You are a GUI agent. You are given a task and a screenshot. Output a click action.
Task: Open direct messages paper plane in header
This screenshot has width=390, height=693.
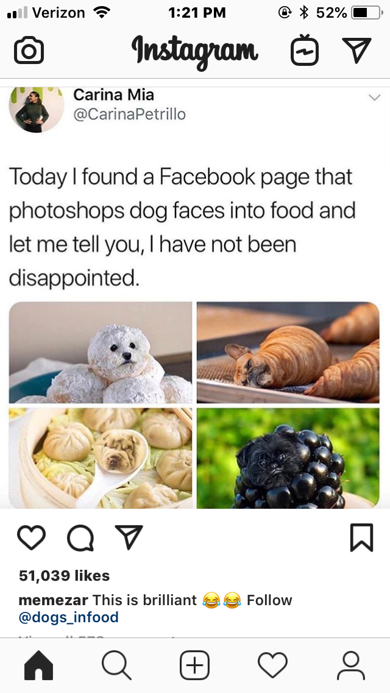pos(356,50)
